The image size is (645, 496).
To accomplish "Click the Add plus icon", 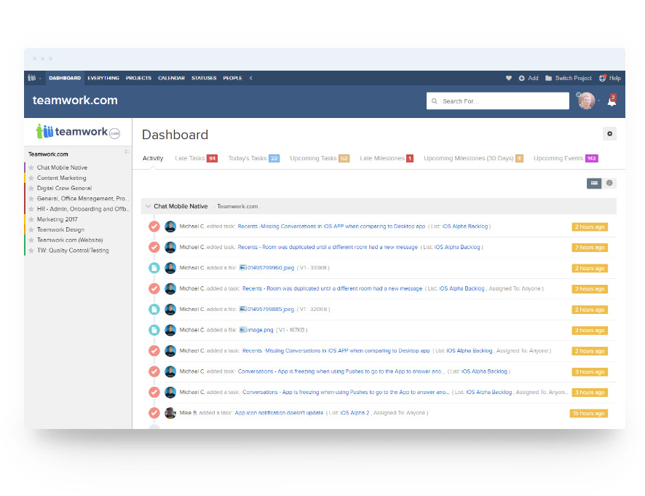I will pyautogui.click(x=521, y=78).
